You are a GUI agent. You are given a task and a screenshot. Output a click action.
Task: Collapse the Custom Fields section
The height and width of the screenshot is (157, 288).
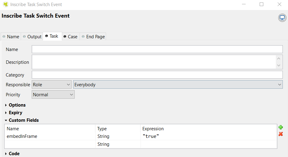(x=23, y=120)
